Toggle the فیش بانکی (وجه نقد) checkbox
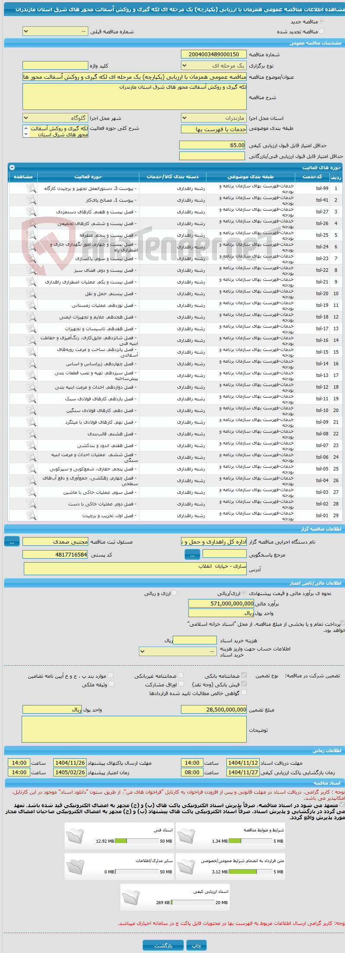This screenshot has height=953, width=345. pos(244,683)
